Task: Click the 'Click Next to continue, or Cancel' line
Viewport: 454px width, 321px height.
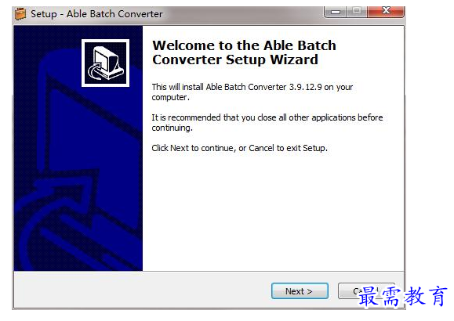Action: point(239,148)
